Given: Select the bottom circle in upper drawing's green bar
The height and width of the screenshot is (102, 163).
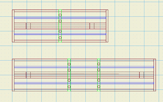Looking at the screenshot, I should point(60,38).
